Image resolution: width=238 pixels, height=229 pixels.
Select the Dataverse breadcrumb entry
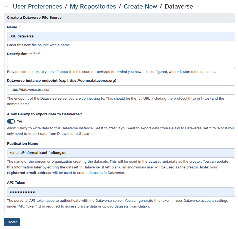tap(179, 6)
